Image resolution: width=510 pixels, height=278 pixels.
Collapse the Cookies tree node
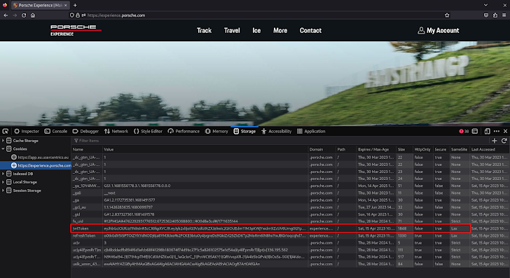(x=4, y=149)
